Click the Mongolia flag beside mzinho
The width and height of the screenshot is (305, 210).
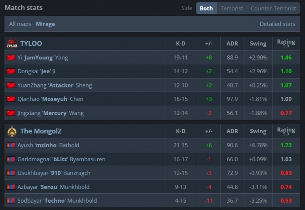click(x=11, y=145)
